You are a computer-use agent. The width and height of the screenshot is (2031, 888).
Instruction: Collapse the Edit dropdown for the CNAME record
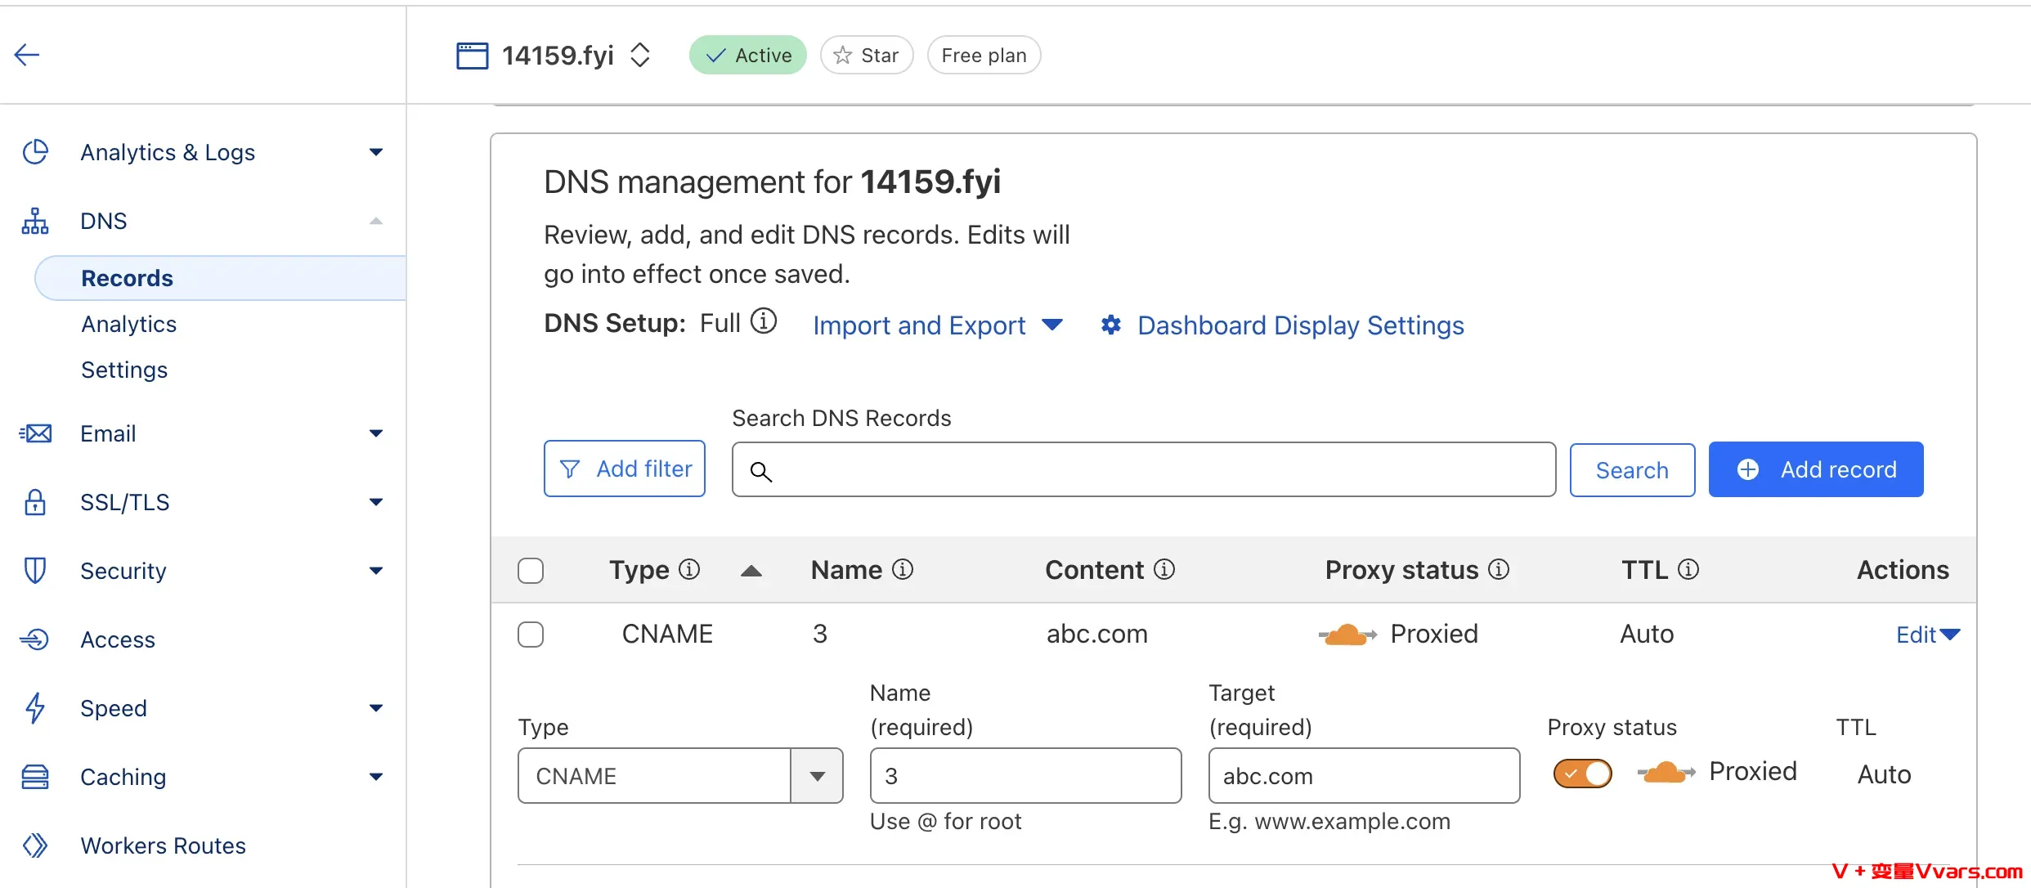click(1928, 635)
